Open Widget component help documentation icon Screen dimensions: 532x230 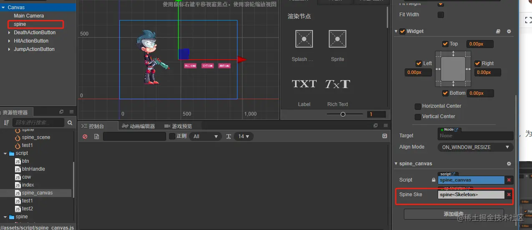click(x=498, y=31)
